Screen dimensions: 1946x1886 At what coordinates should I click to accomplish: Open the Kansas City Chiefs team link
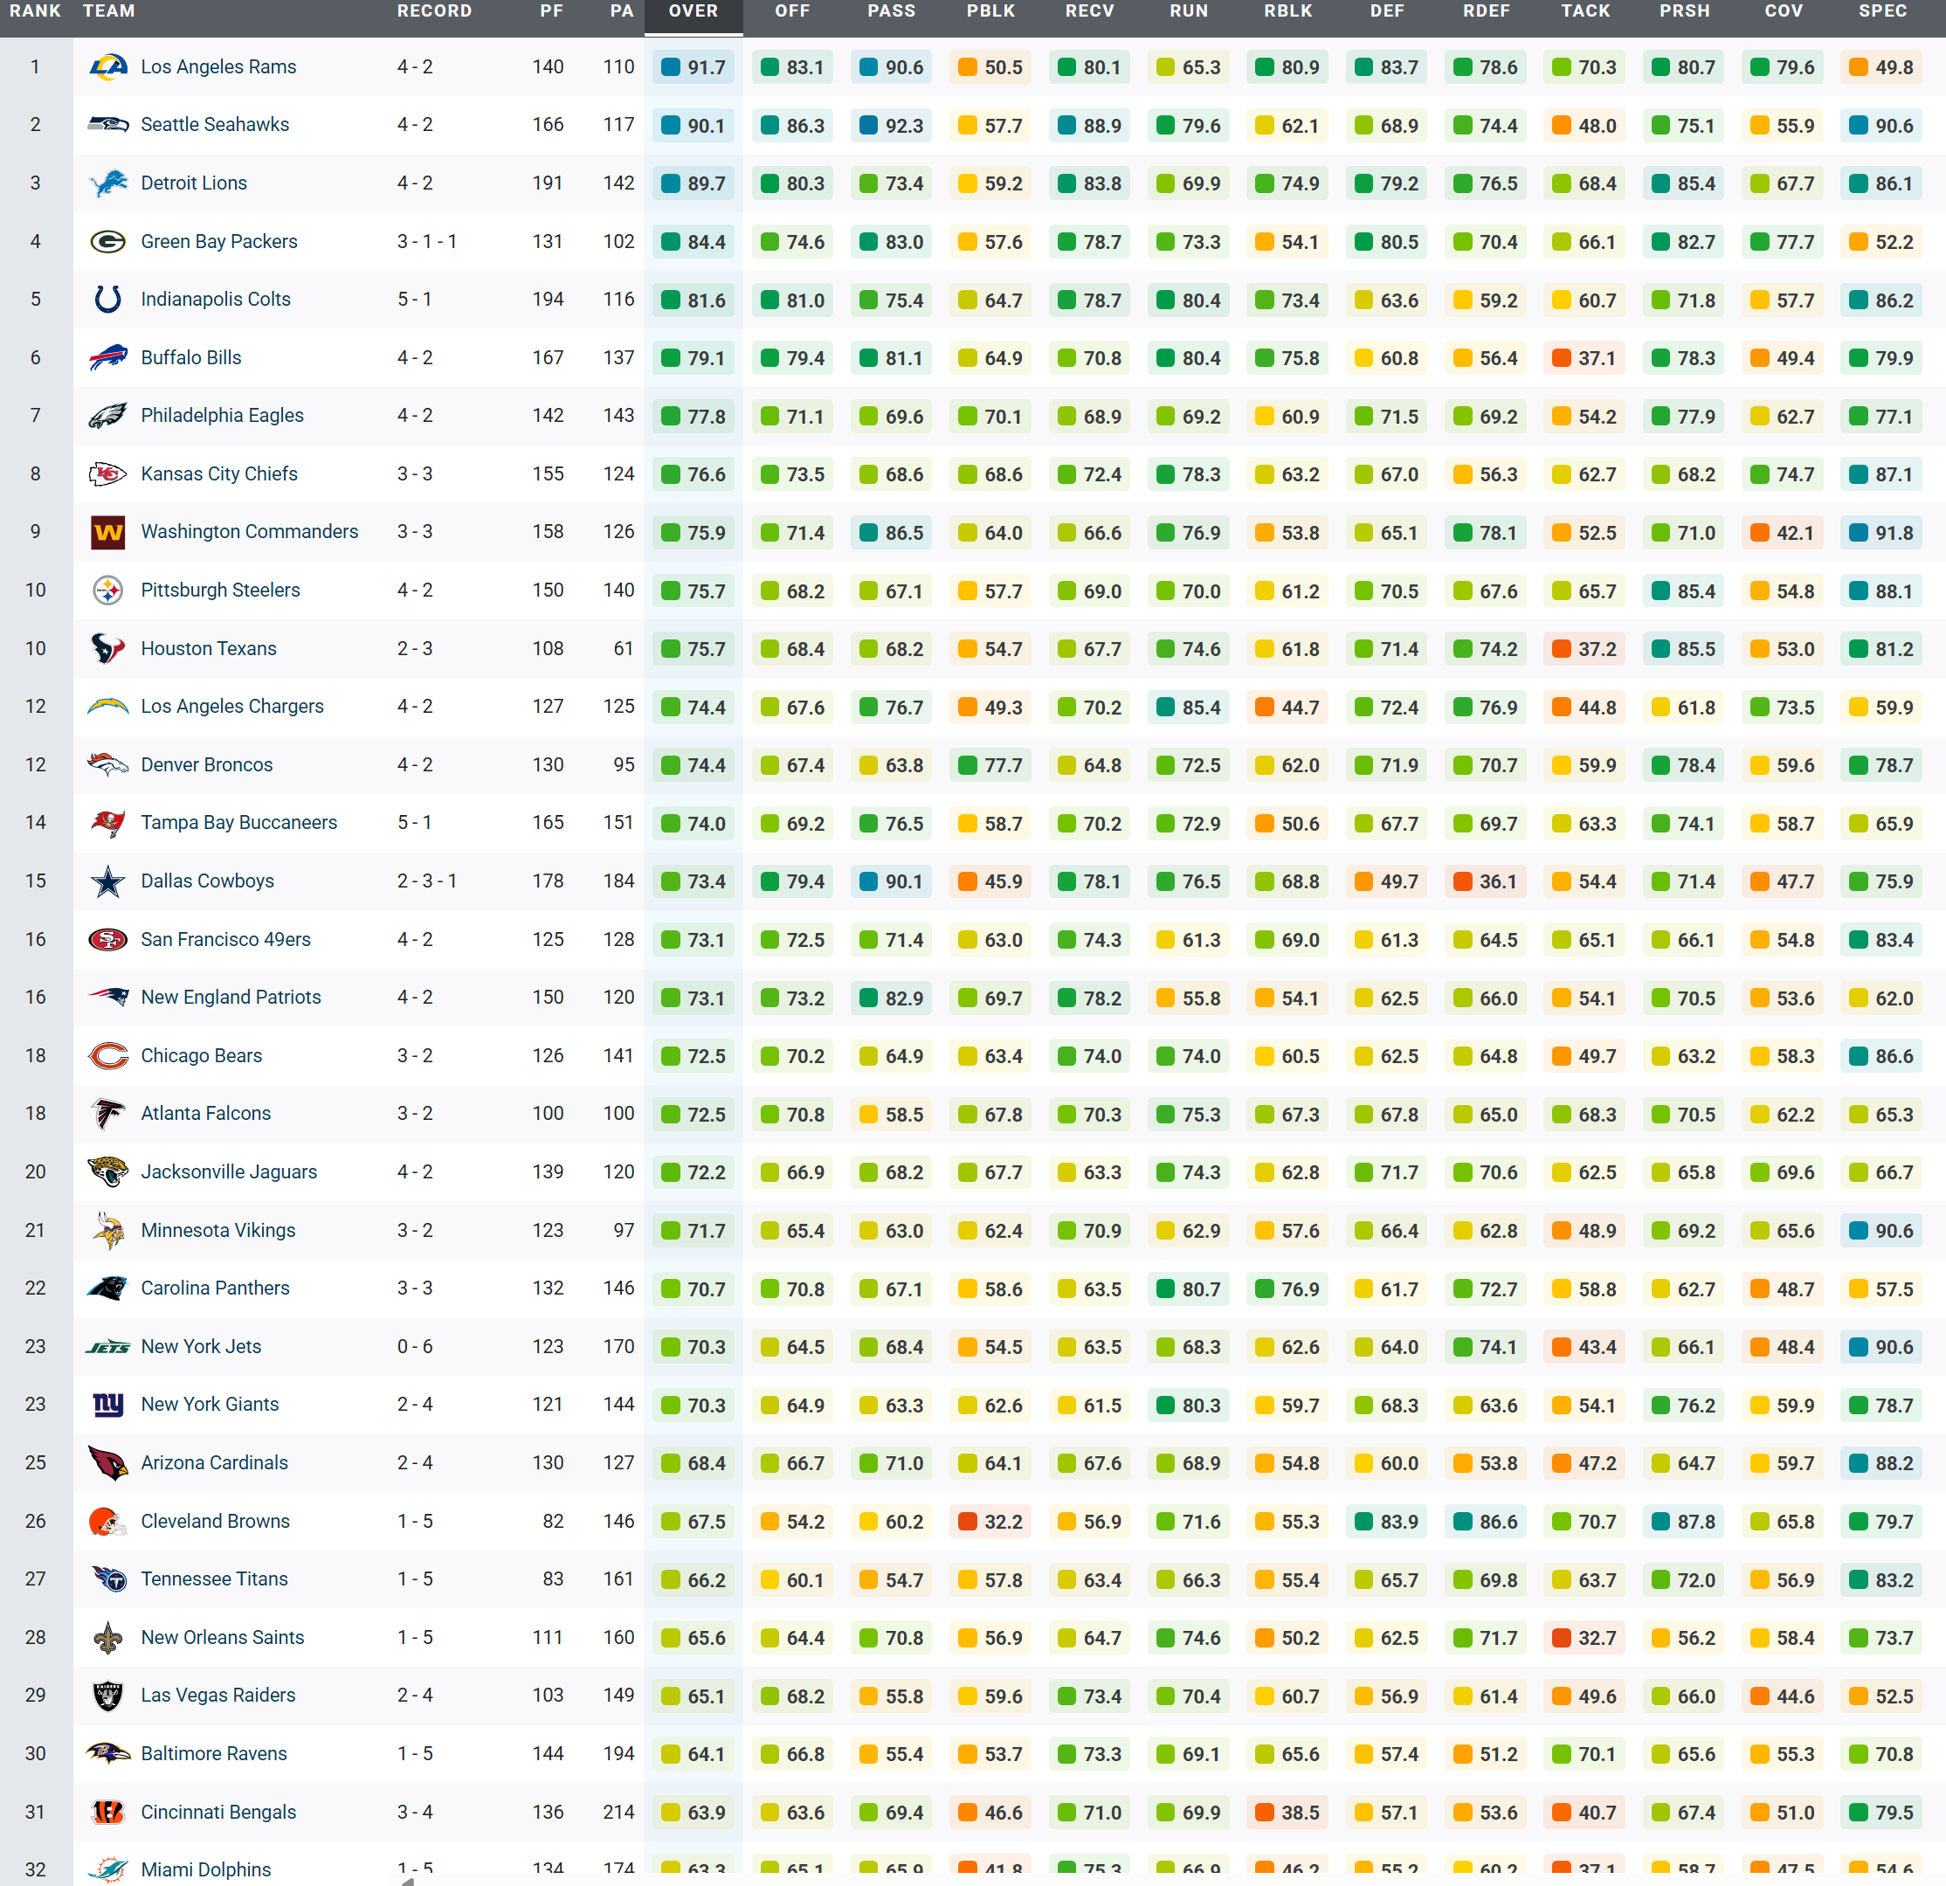coord(218,473)
